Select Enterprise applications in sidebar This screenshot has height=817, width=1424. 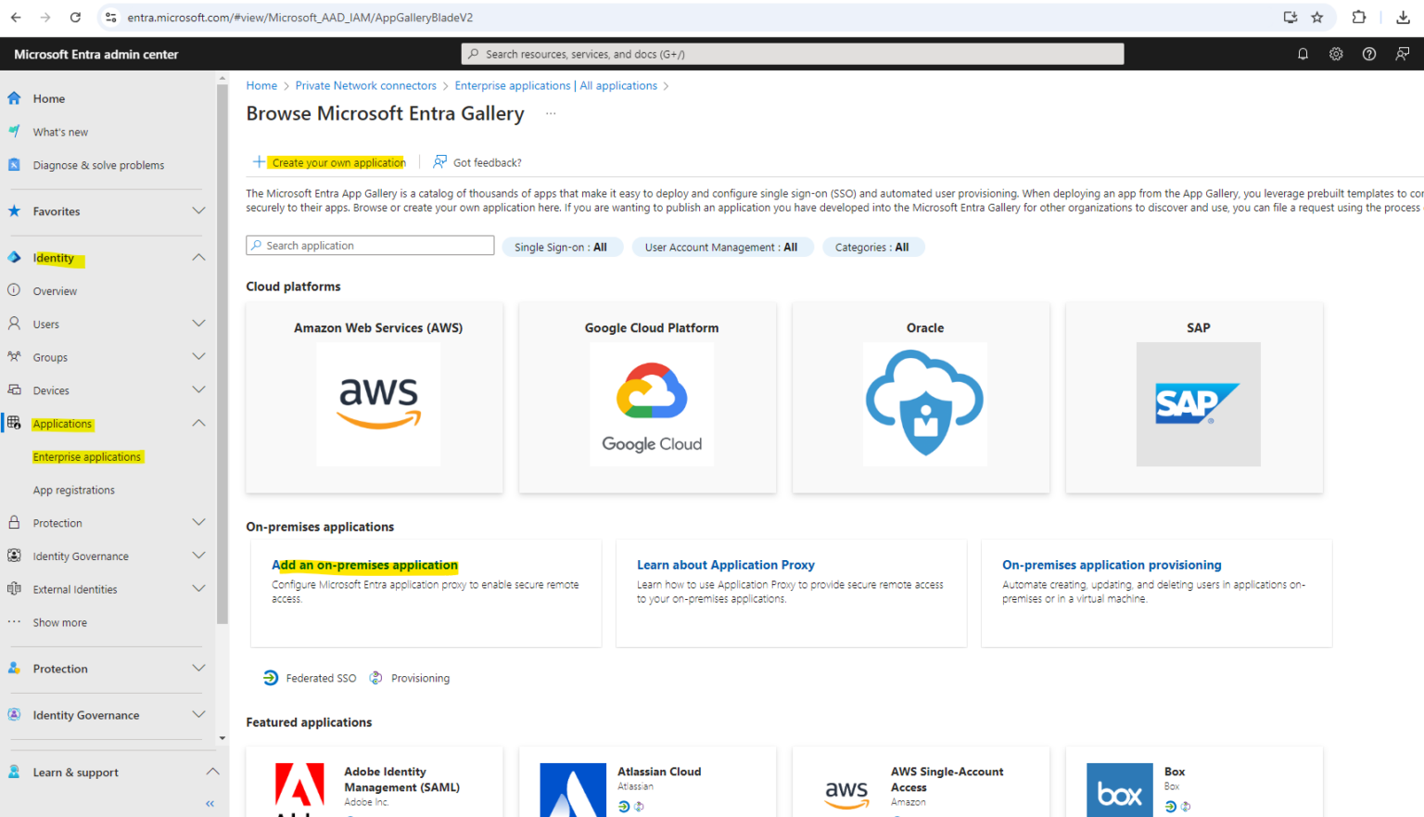pos(87,457)
